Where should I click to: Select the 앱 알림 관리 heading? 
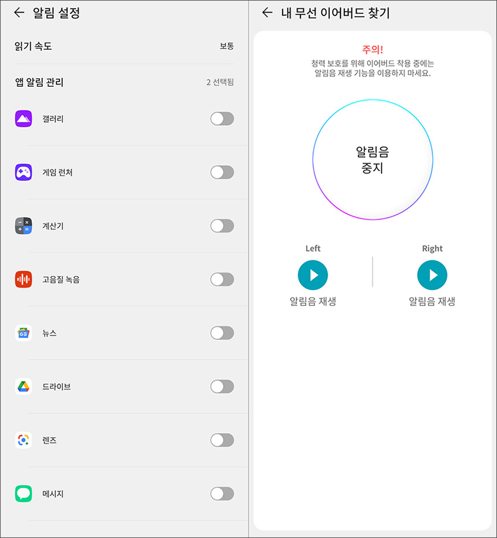click(x=39, y=82)
